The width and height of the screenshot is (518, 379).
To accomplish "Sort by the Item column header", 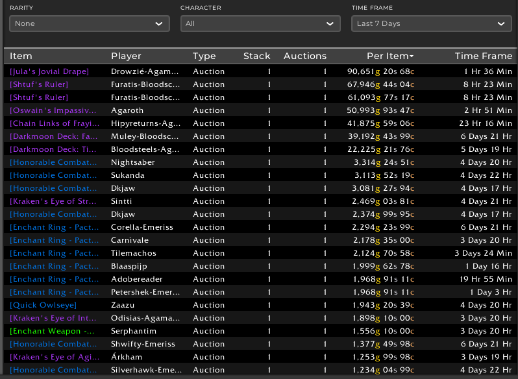I will click(21, 56).
